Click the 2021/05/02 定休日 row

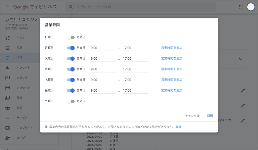point(102,145)
